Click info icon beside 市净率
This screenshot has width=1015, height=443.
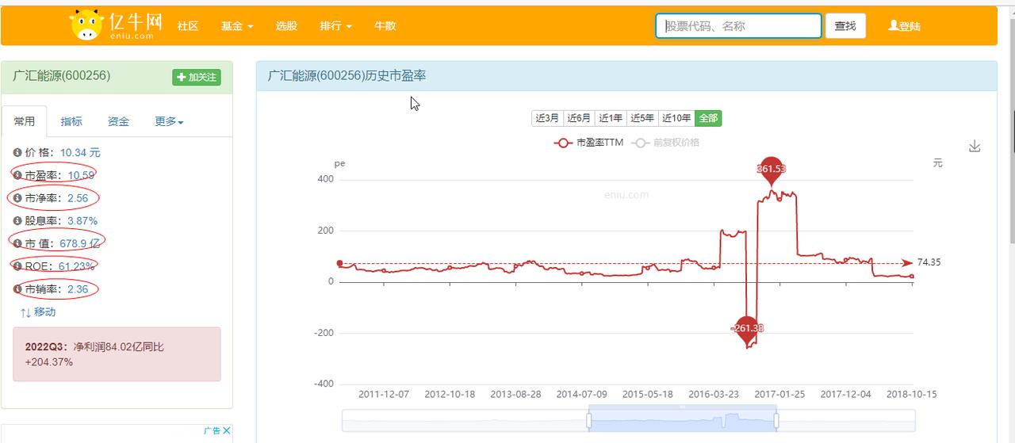click(17, 198)
